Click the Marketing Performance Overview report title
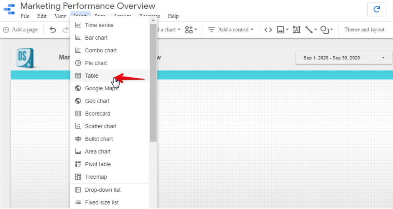The image size is (393, 209). point(88,6)
